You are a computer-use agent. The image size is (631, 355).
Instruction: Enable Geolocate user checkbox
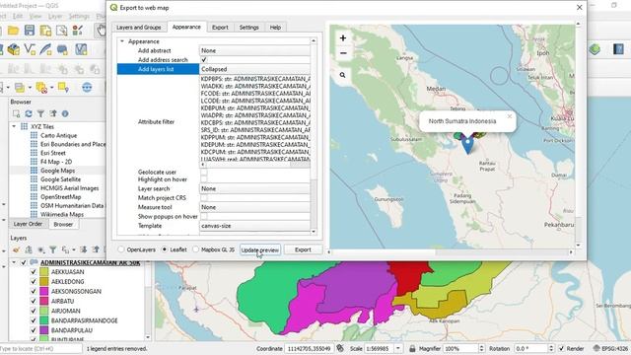pyautogui.click(x=204, y=172)
